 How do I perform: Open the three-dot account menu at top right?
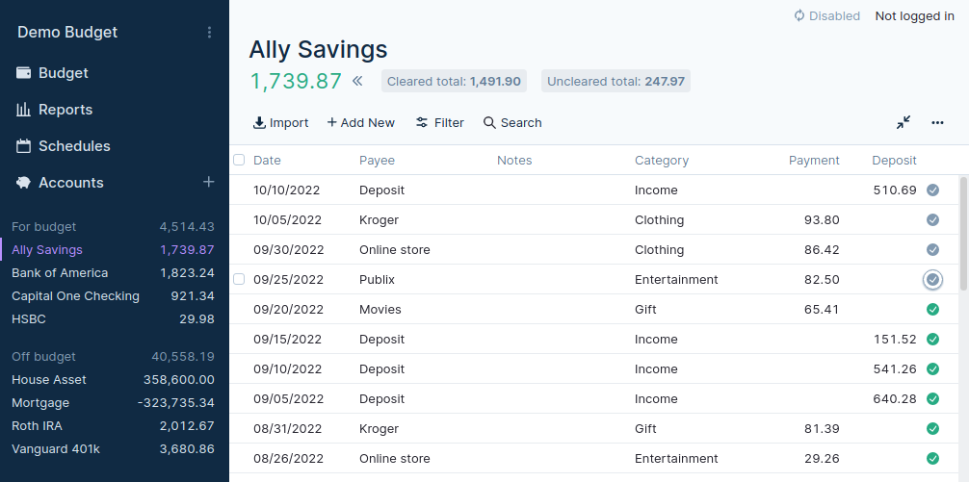click(937, 122)
